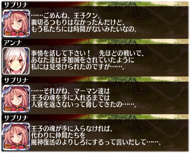Image resolution: width=190 pixels, height=153 pixels.
Task: Click the line 魔神復活のよりしろにするって言いだして
Action: click(x=96, y=142)
